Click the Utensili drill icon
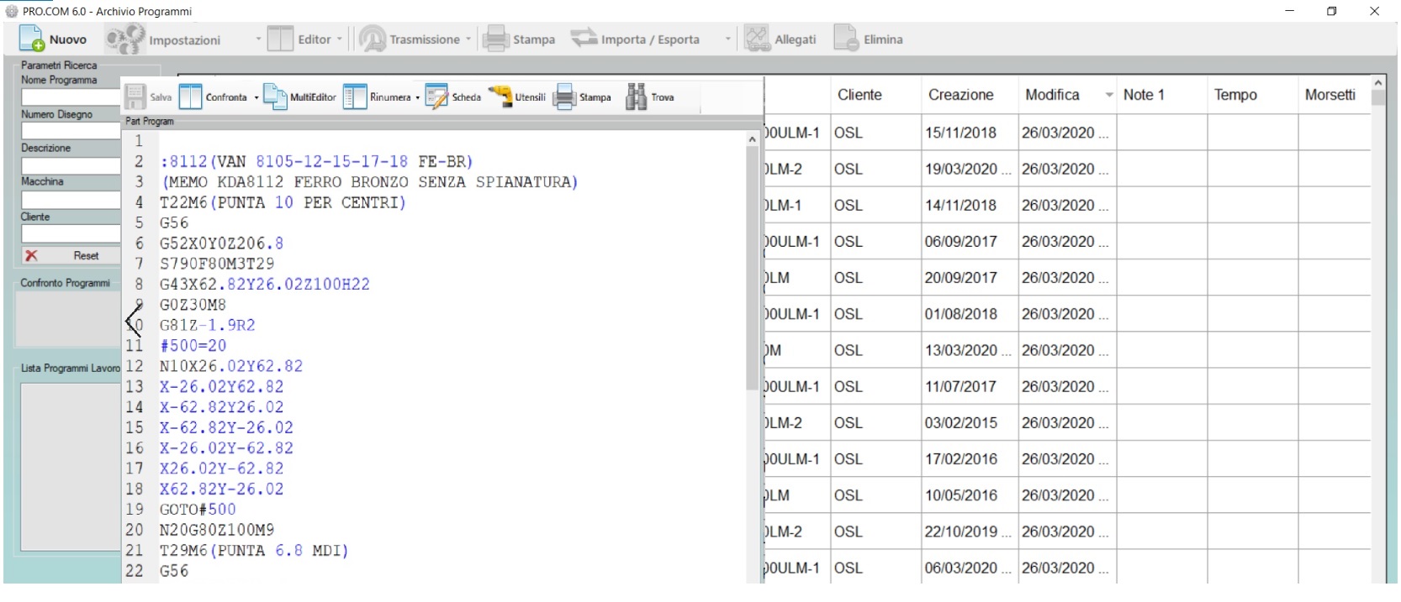Viewport: 1401px width, 602px height. coord(500,97)
